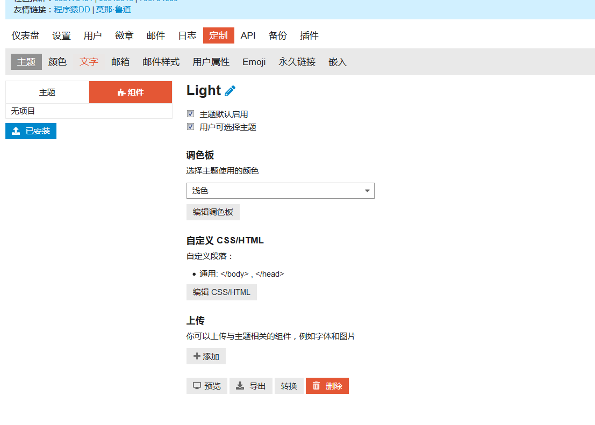Open the 用户 admin section
Screen dimensions: 595x425
point(92,35)
